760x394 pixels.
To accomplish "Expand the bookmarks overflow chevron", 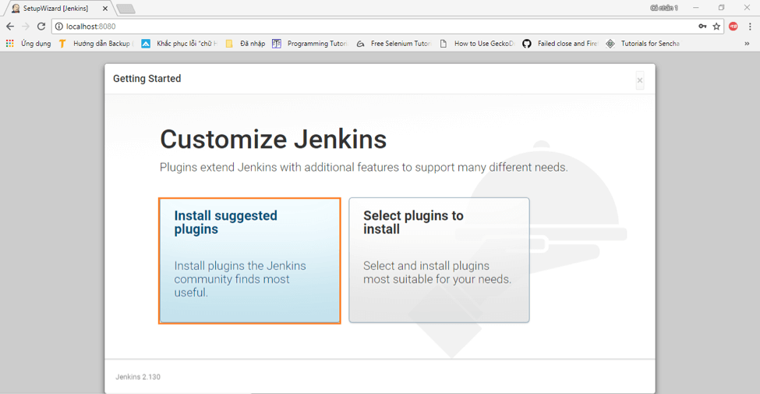I will [747, 44].
